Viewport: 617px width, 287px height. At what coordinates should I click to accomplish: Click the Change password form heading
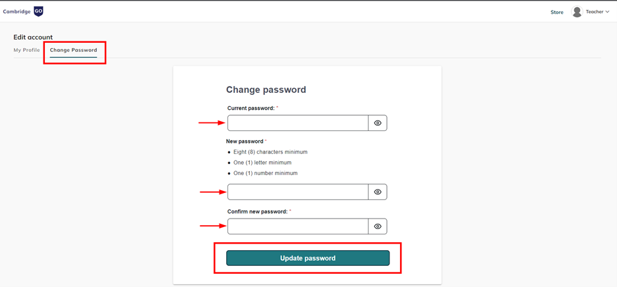266,90
